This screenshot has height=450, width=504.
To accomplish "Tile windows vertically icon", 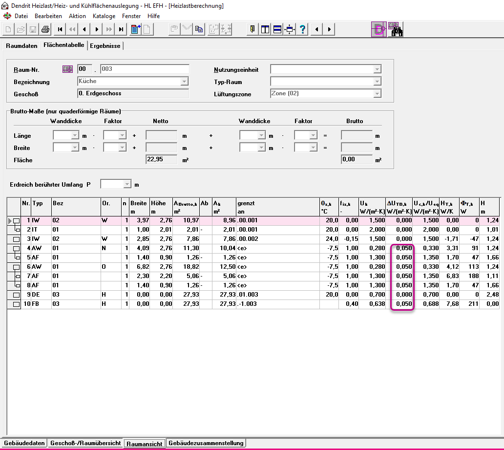I will click(265, 30).
